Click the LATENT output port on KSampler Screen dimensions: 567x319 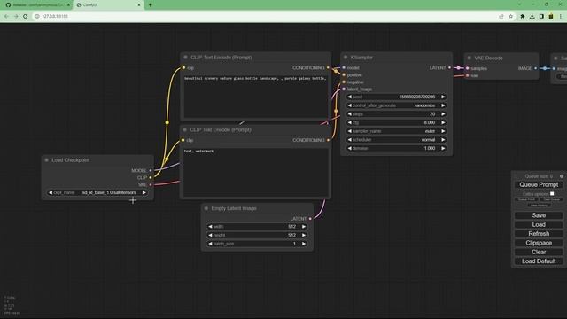pos(450,67)
